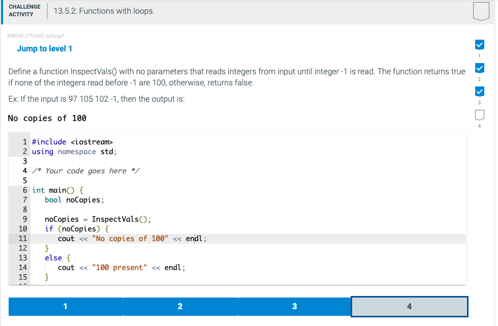Select the highlighted level 4 segment
Viewport: 498px width, 326px height.
[x=409, y=306]
